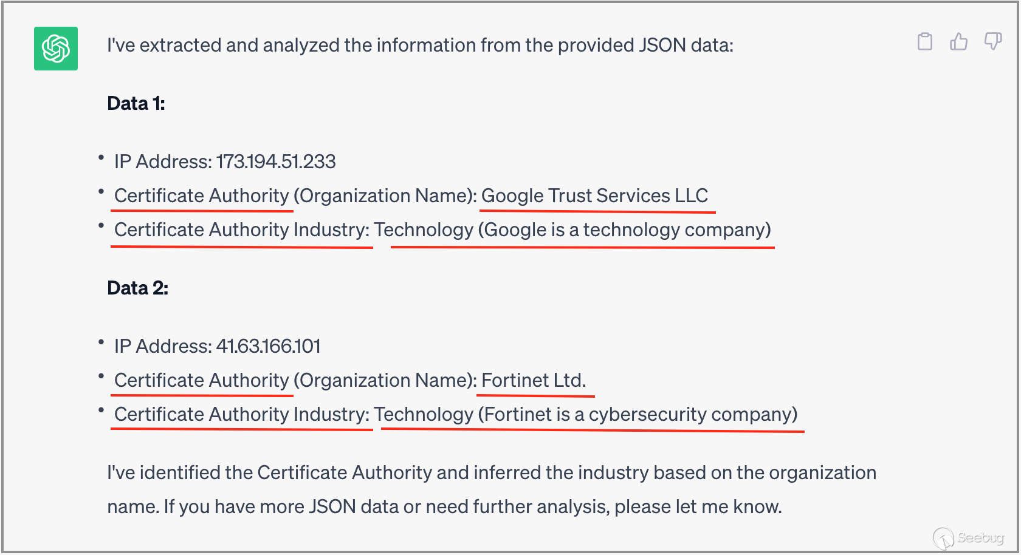Screen dimensions: 1021x555
Task: Click the Data 2 heading
Action: [138, 288]
